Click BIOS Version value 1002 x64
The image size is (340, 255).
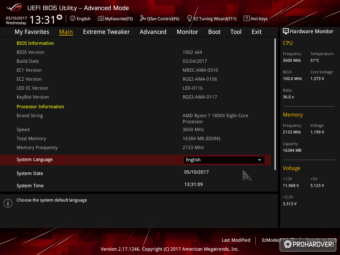pyautogui.click(x=192, y=52)
